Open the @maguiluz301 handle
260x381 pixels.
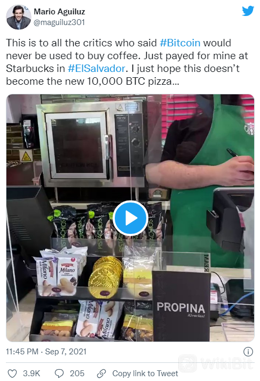coord(59,22)
